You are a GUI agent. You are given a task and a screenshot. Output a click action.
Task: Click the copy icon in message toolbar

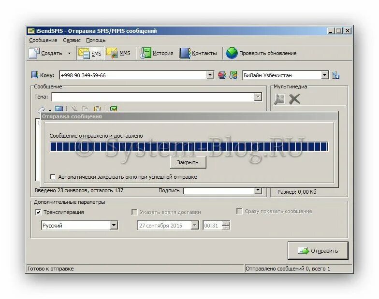pyautogui.click(x=86, y=109)
